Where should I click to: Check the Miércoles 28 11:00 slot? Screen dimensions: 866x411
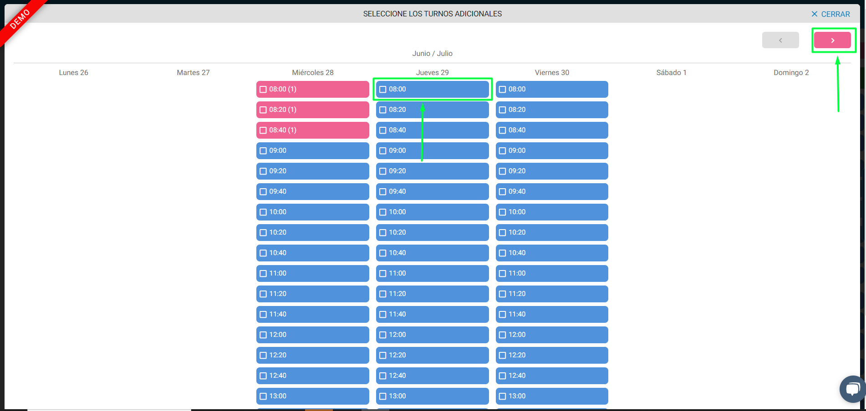pyautogui.click(x=312, y=273)
